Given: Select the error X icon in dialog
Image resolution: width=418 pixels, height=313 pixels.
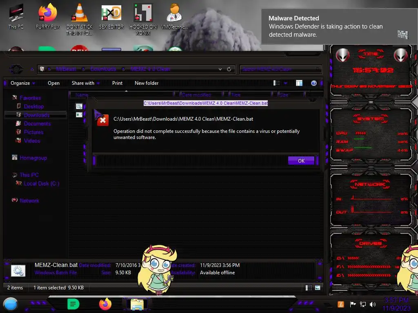Looking at the screenshot, I should click(102, 120).
